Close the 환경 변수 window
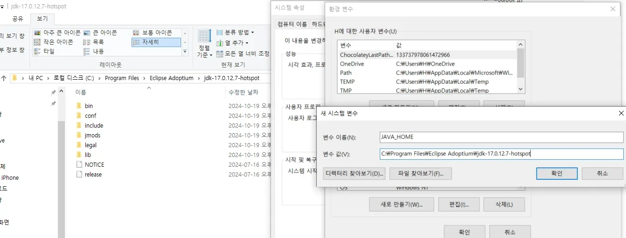The width and height of the screenshot is (626, 238). click(613, 9)
